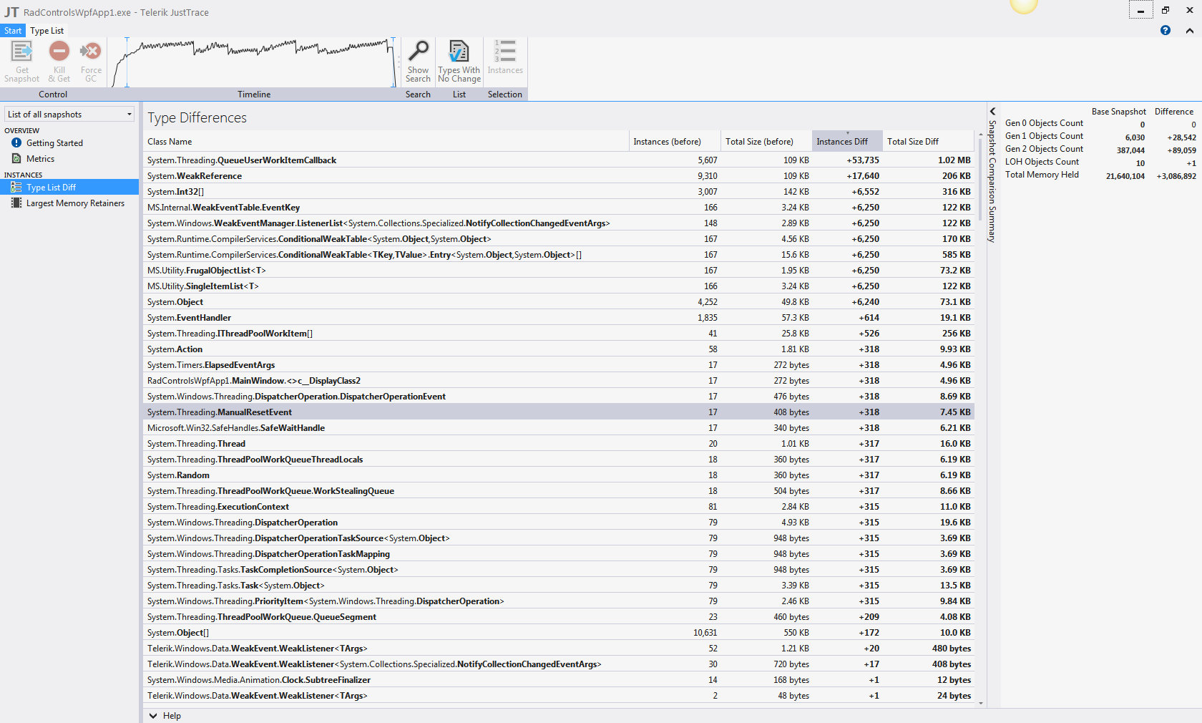Viewport: 1202px width, 723px height.
Task: Select the System.Action row
Action: pyautogui.click(x=559, y=349)
